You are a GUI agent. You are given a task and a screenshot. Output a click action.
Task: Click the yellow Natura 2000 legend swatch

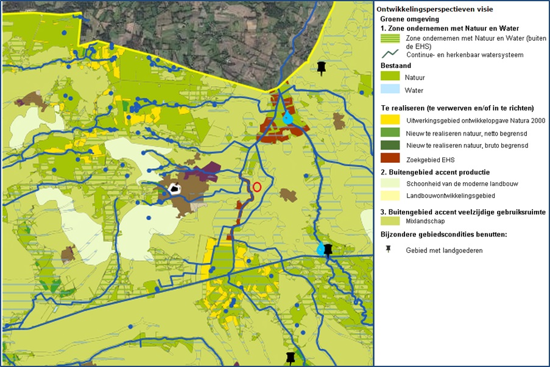[390, 120]
